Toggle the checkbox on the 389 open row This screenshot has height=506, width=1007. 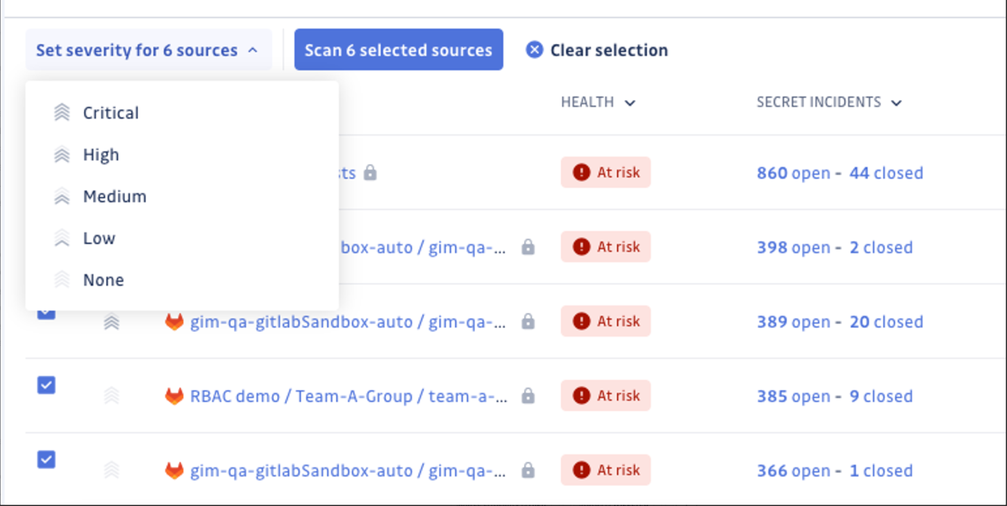(x=46, y=314)
